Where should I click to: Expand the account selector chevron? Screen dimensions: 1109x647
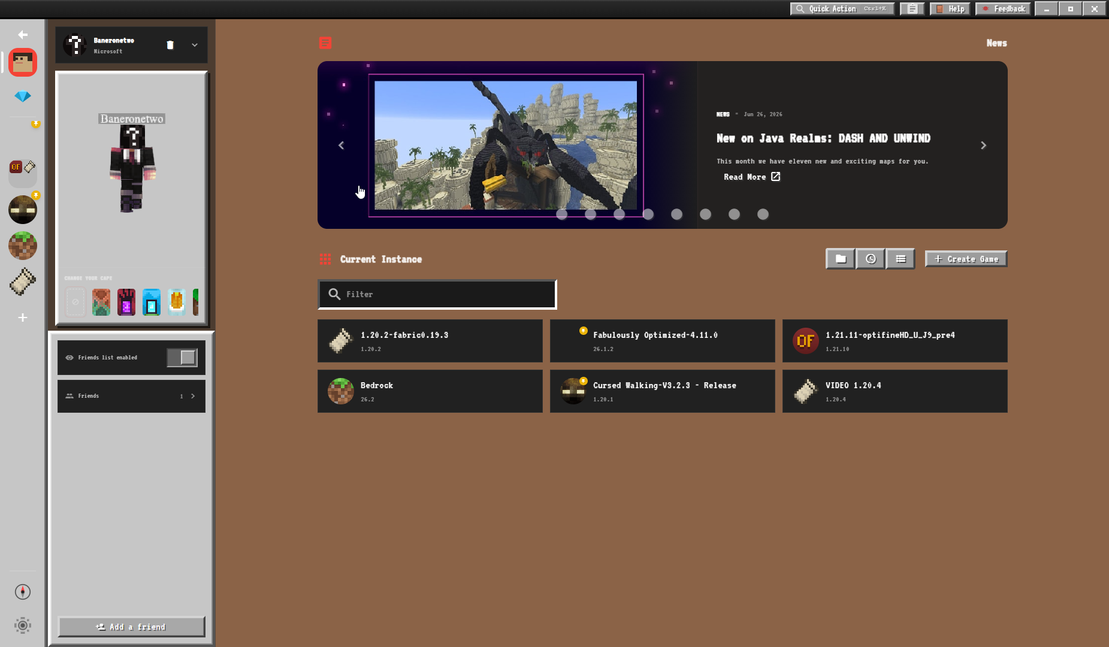point(195,45)
